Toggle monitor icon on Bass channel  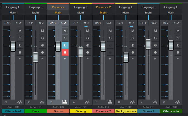(42, 45)
